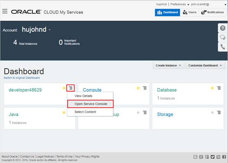Screen dimensions: 228x163
Task: Click the help question mark icon
Action: pos(223,28)
